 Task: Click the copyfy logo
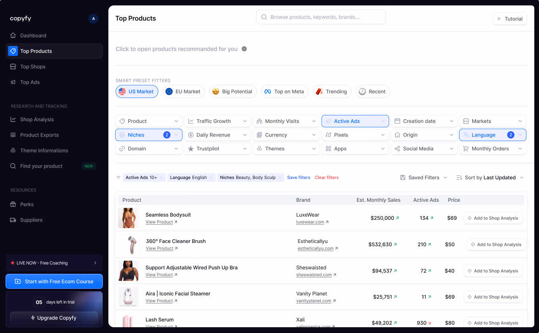click(21, 18)
